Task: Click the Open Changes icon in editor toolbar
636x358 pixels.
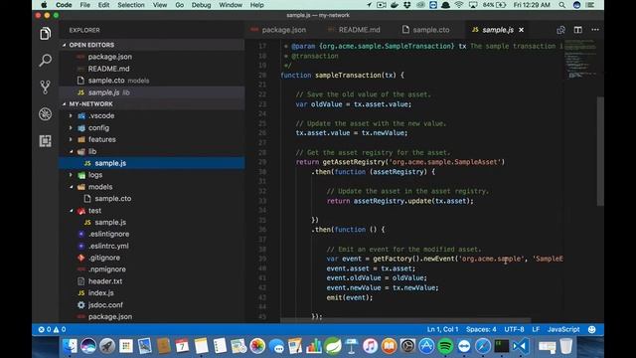Action: tap(560, 30)
